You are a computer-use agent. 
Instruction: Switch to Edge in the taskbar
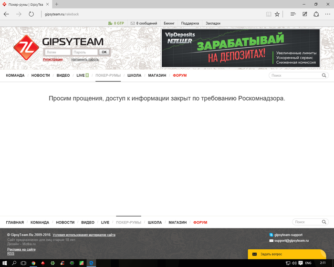tap(91, 263)
